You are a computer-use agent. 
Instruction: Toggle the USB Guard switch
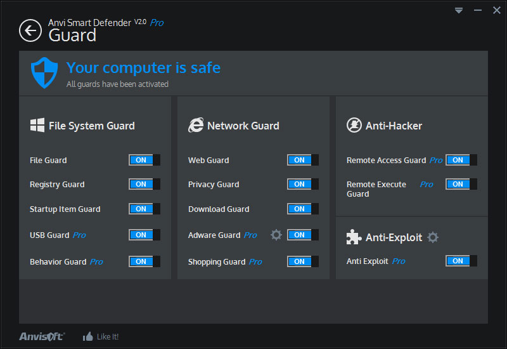[144, 235]
